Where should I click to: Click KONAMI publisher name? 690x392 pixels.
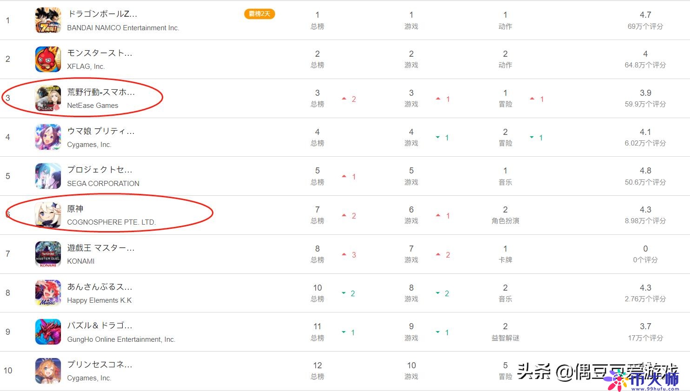click(x=81, y=261)
